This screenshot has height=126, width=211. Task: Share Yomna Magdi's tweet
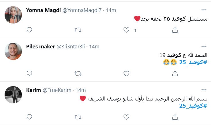click(x=175, y=30)
